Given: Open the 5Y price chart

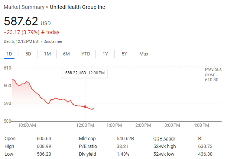Looking at the screenshot, I should [x=124, y=54].
